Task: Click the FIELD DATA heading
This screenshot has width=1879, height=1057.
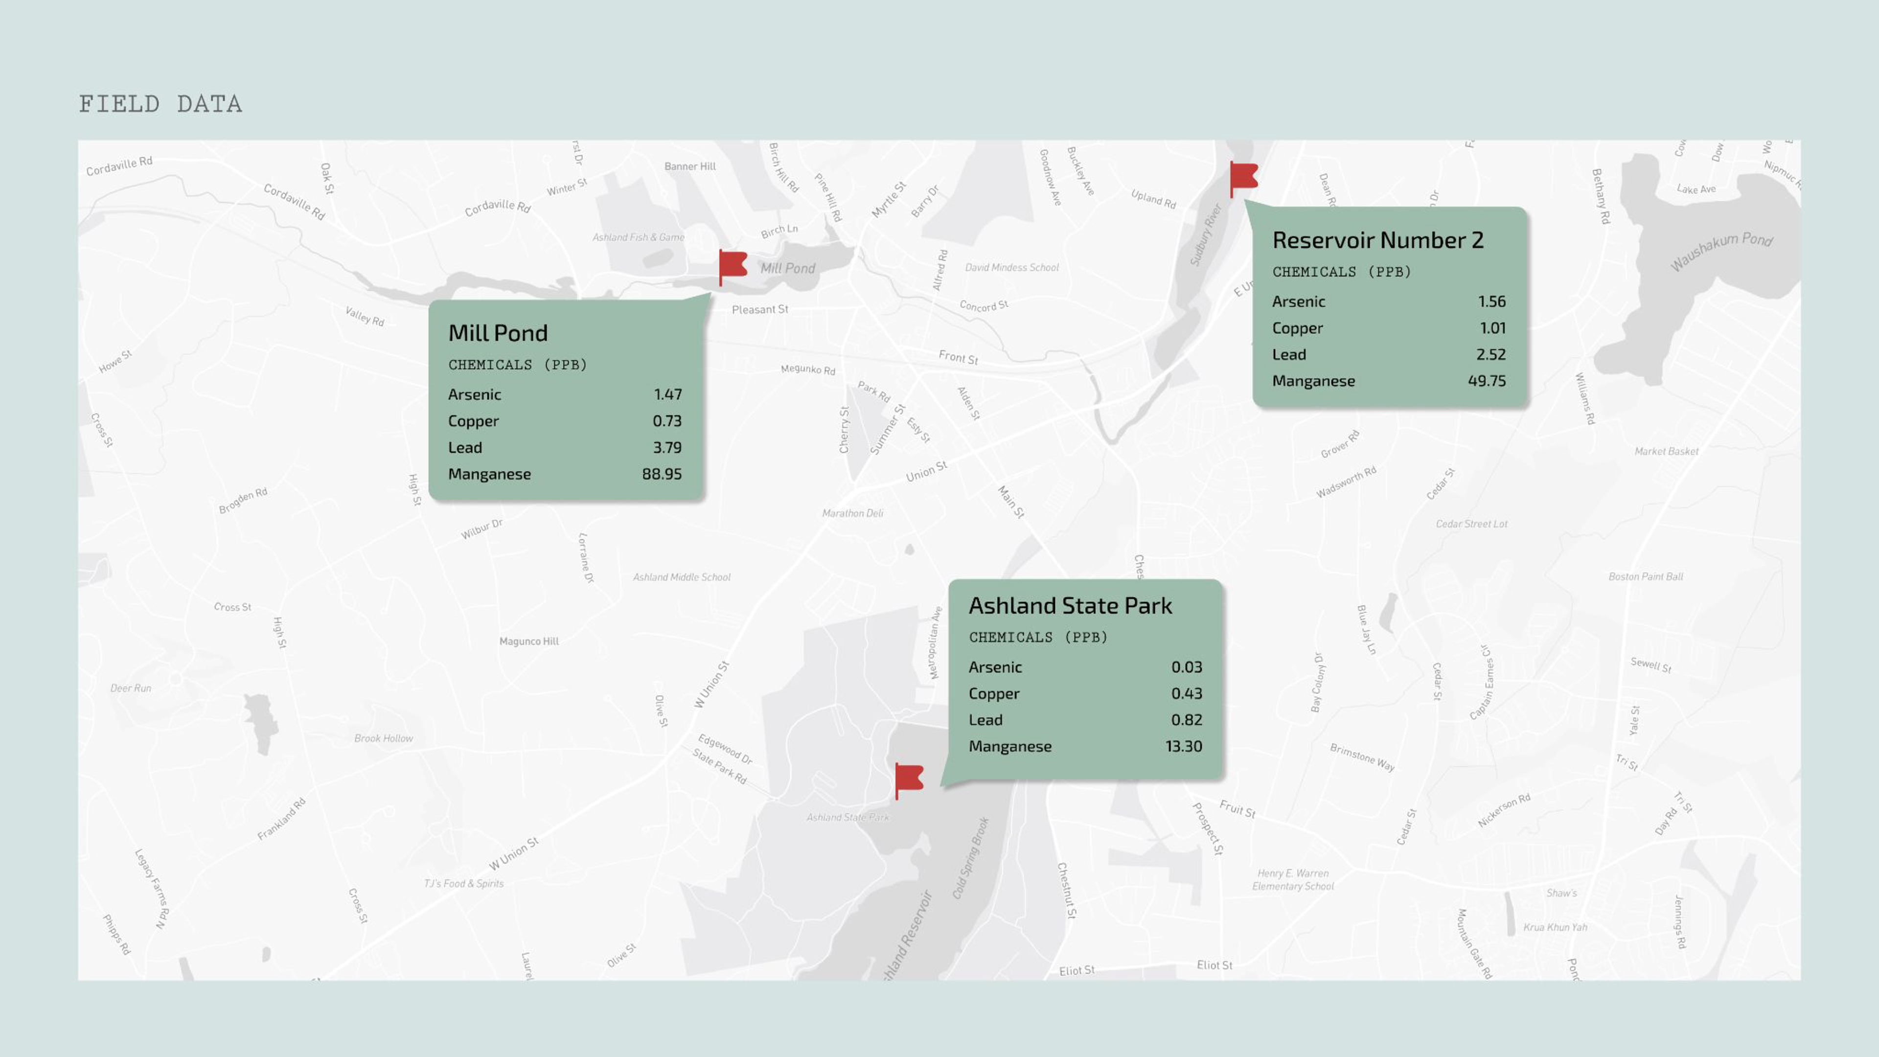Action: coord(160,104)
